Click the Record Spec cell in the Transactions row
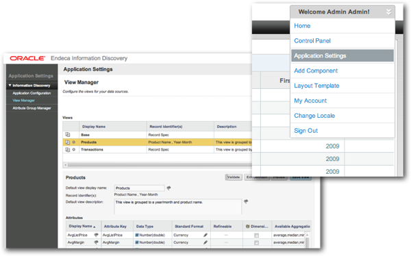The width and height of the screenshot is (411, 256). pos(180,149)
